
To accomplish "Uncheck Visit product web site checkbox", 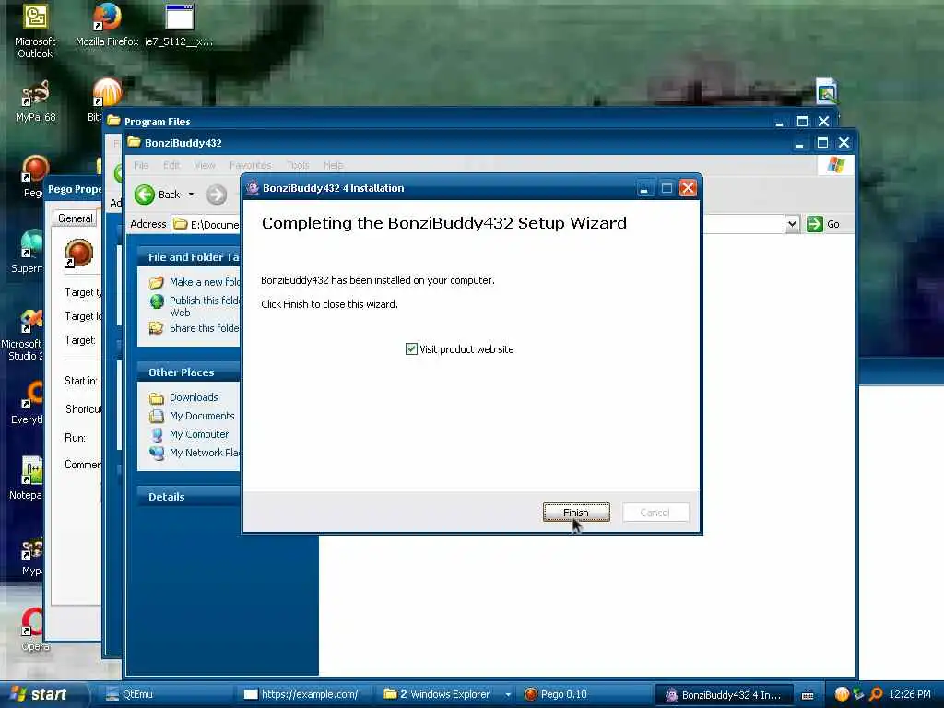I will tap(411, 349).
